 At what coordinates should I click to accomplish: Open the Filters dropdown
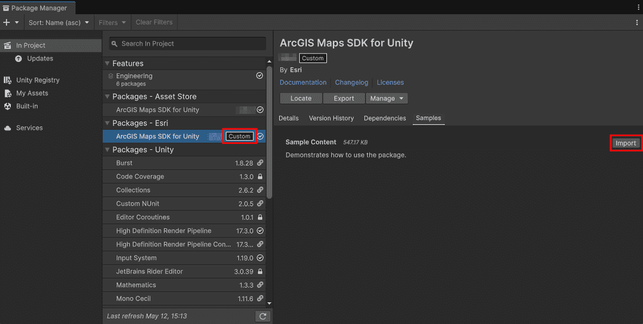112,23
